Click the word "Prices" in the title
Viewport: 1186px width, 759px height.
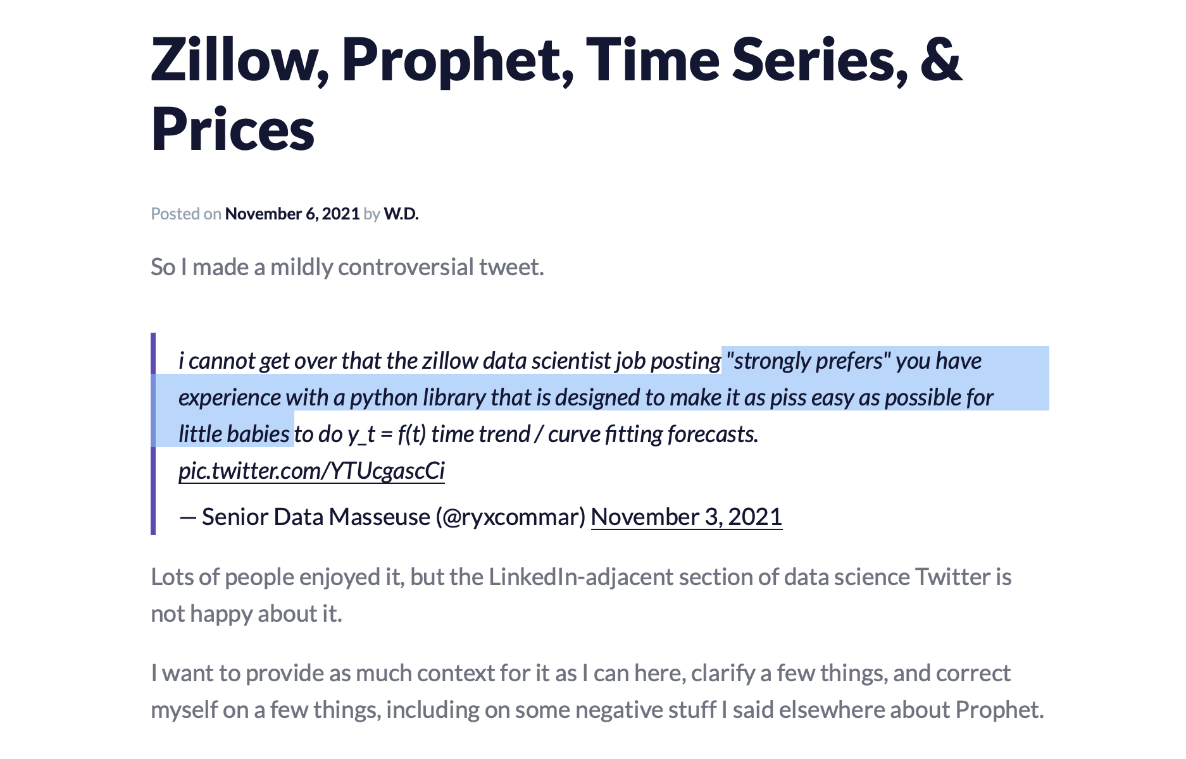click(233, 129)
